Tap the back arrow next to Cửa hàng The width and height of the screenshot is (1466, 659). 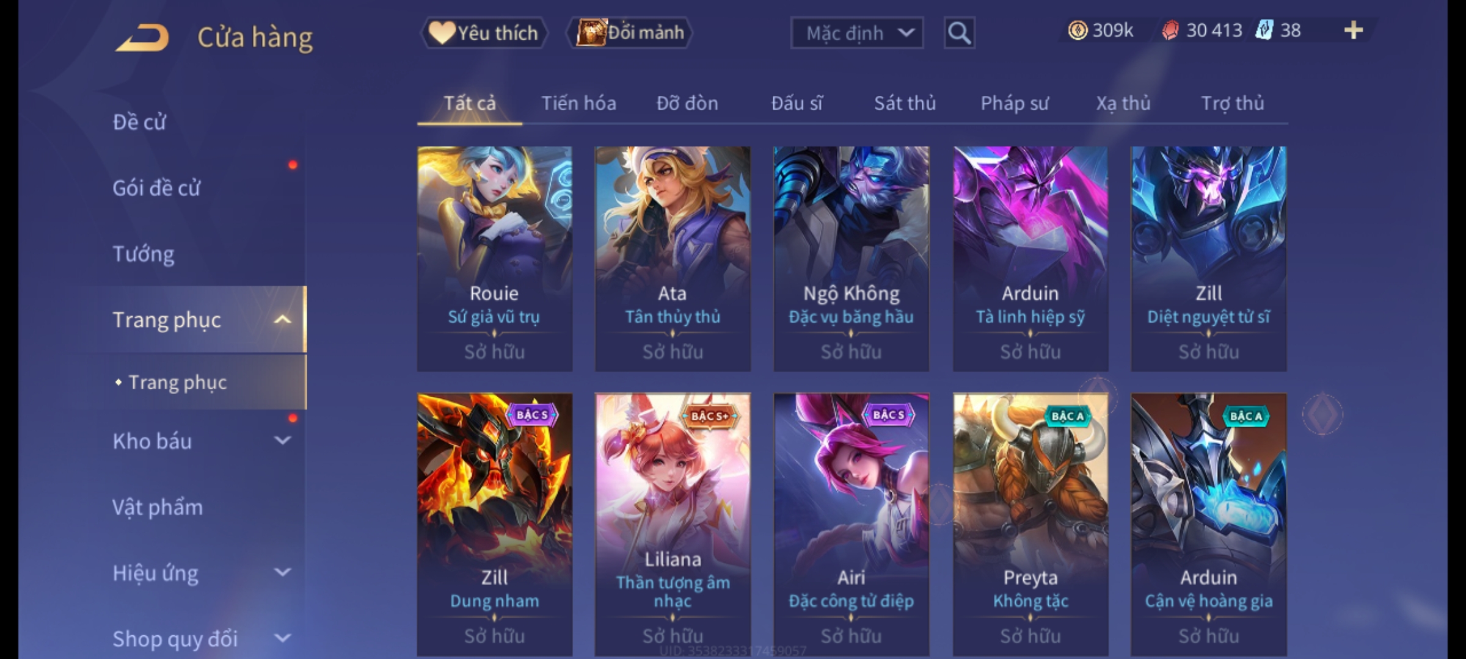[142, 38]
